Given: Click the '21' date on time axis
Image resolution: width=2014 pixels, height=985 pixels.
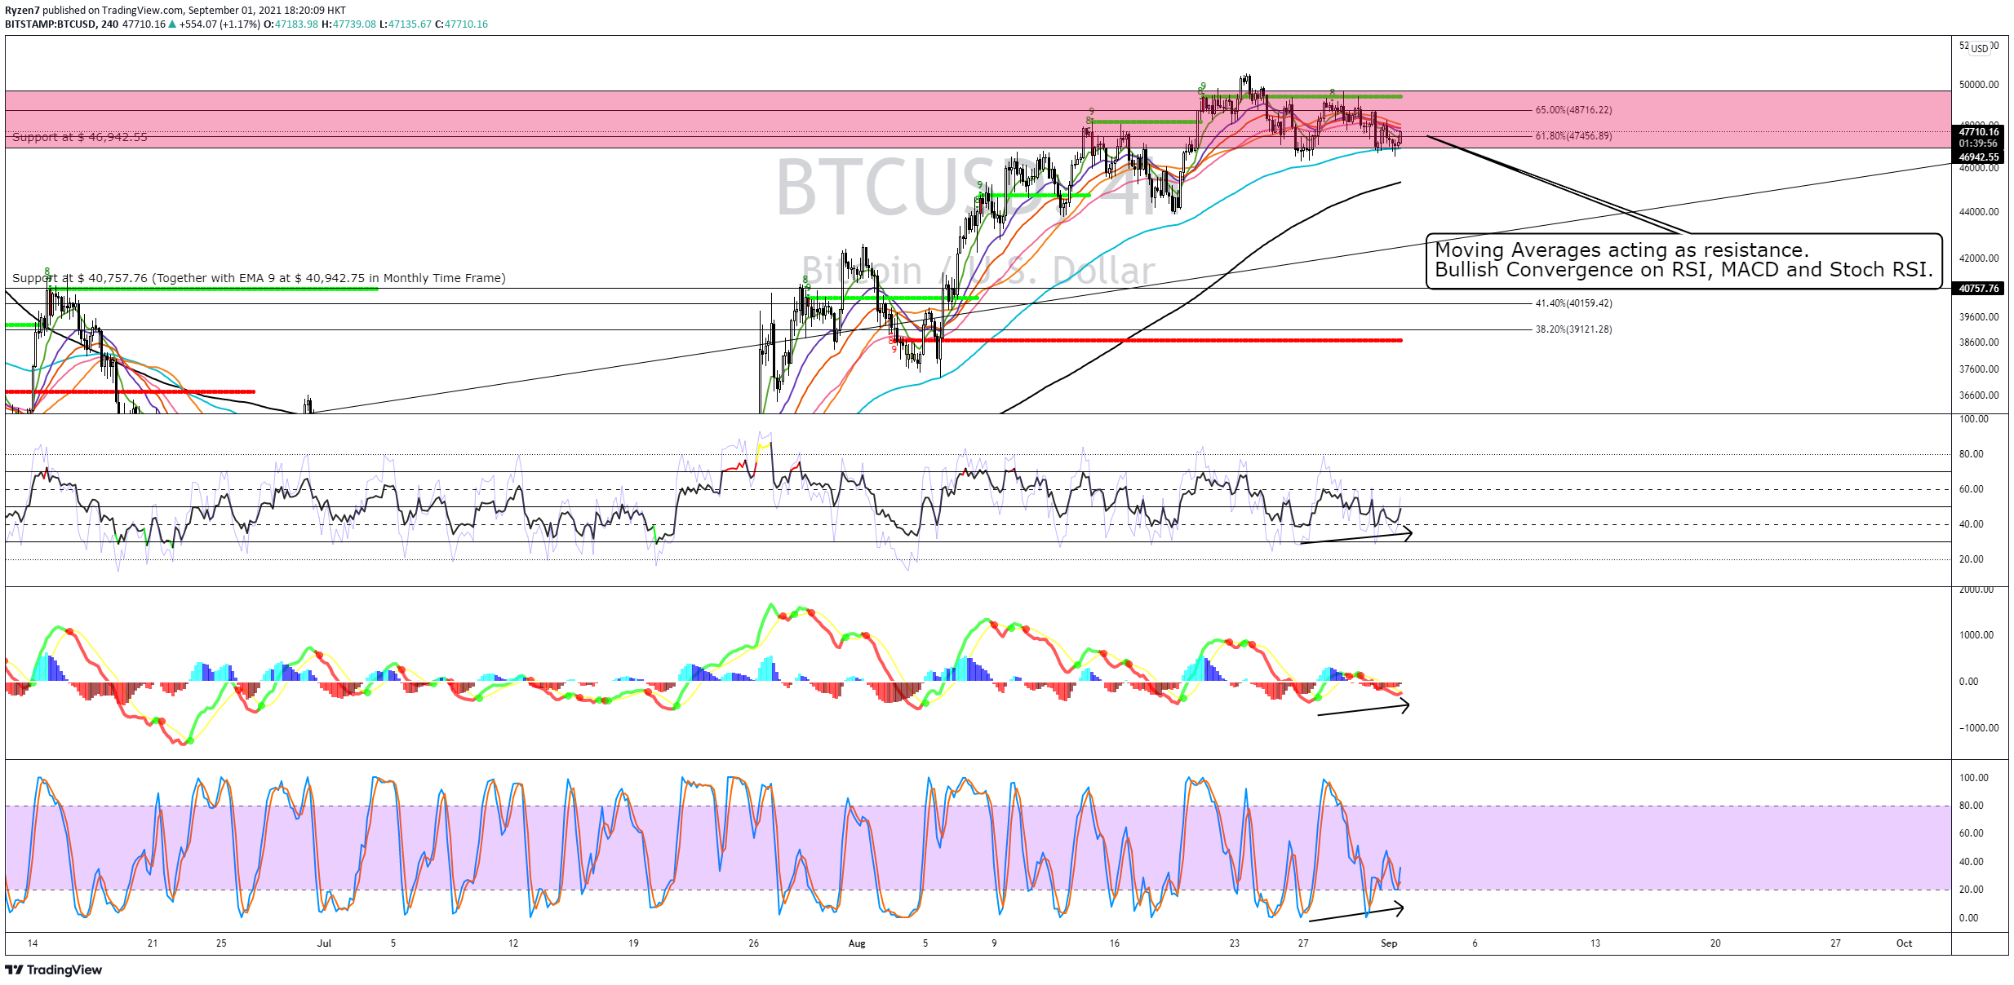Looking at the screenshot, I should click(153, 943).
